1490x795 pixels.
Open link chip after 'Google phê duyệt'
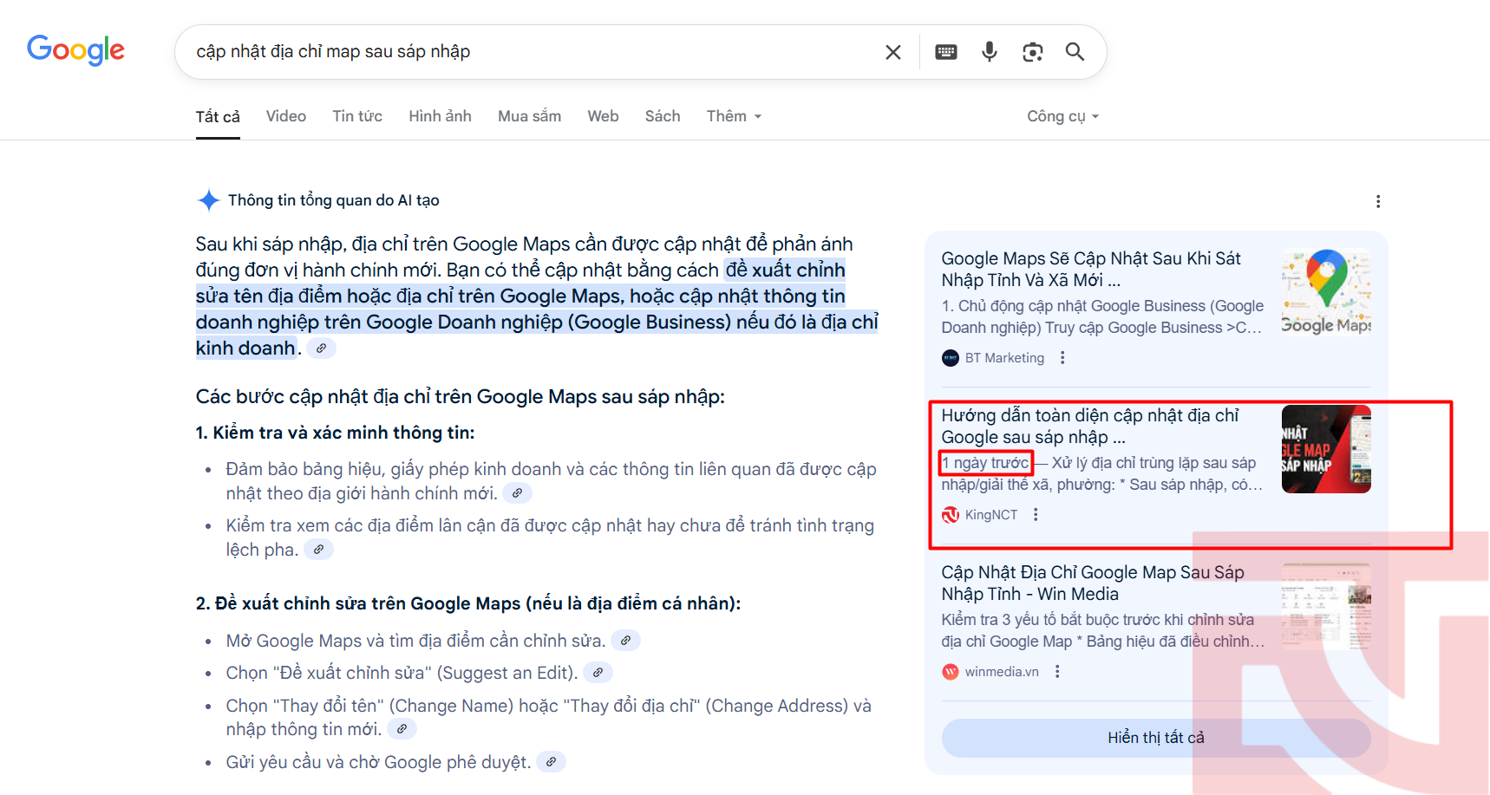point(551,762)
